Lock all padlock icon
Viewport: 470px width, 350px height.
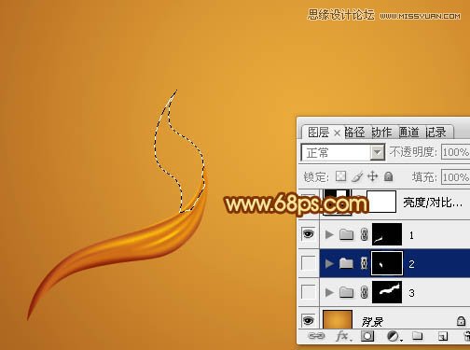click(388, 176)
